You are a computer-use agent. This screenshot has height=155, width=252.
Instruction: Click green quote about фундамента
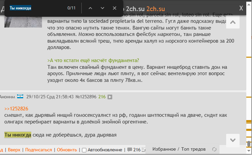[x=93, y=60]
